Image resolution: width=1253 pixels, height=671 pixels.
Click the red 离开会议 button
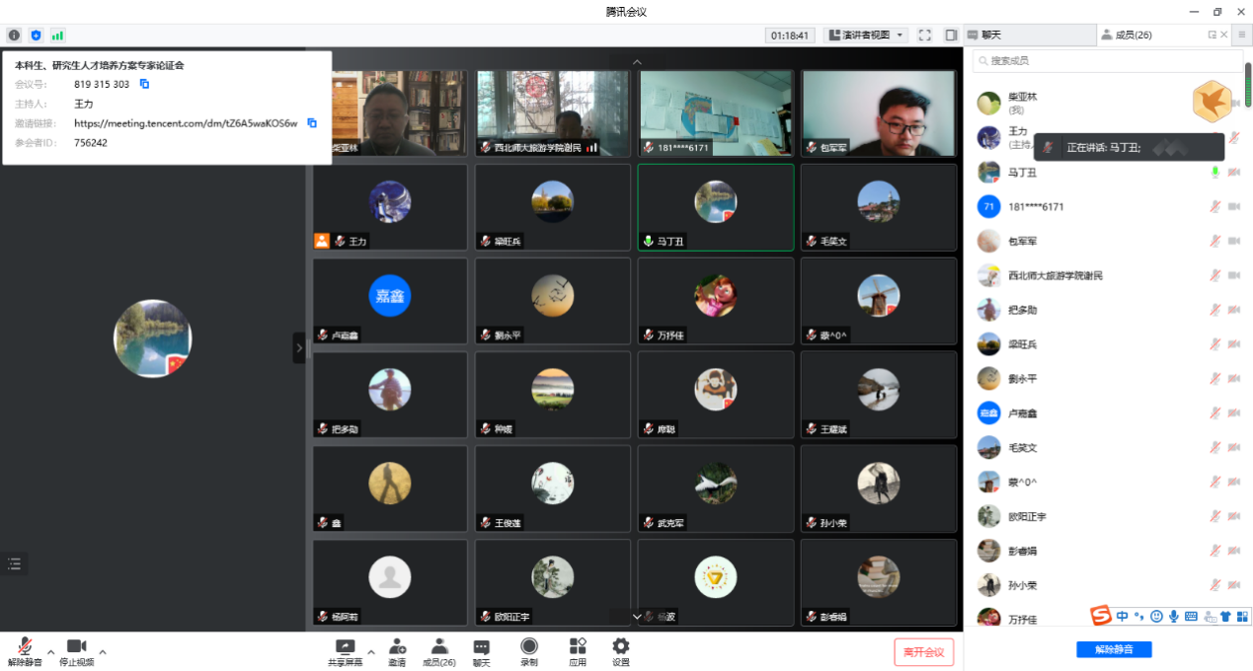pos(924,651)
